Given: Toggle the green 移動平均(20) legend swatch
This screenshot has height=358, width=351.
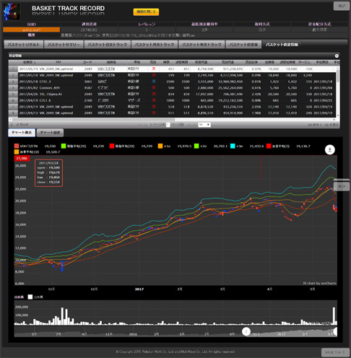Looking at the screenshot, I should (x=64, y=146).
